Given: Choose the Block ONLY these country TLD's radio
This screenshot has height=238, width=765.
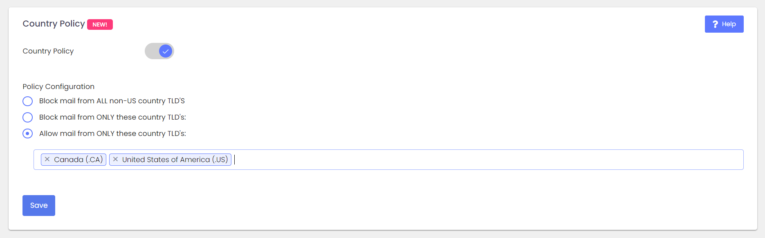Looking at the screenshot, I should (x=27, y=117).
